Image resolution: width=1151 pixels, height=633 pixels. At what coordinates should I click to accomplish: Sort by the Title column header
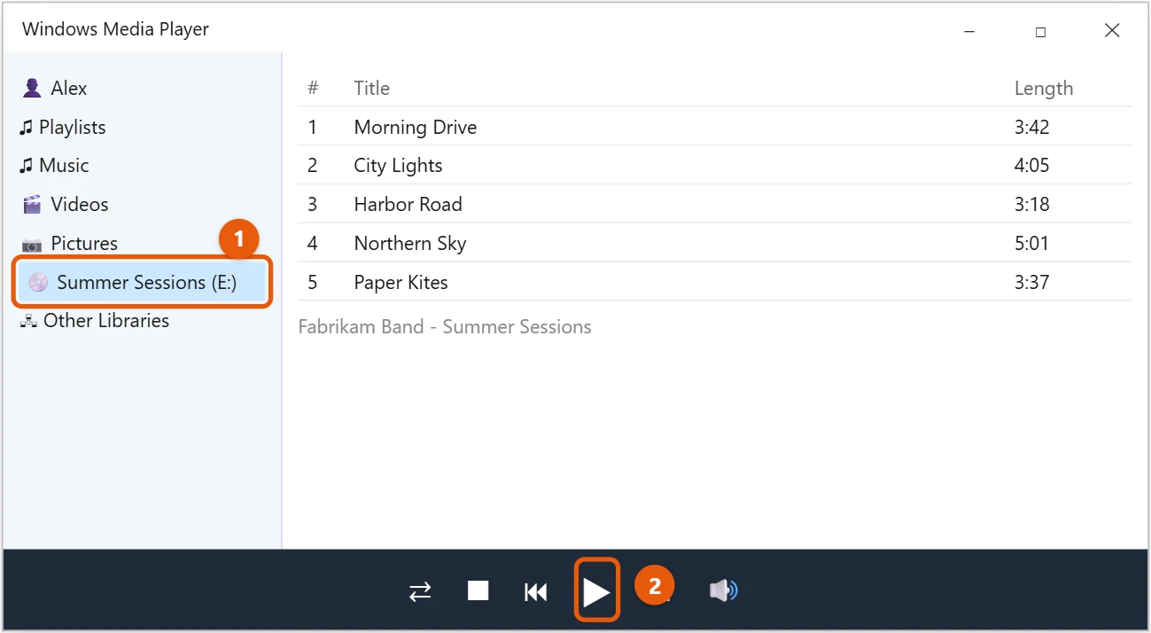371,88
